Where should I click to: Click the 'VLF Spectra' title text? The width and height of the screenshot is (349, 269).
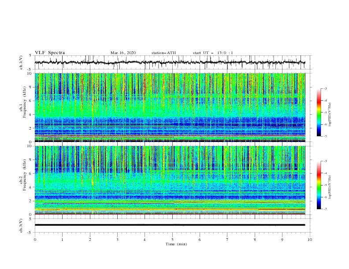tap(50, 53)
